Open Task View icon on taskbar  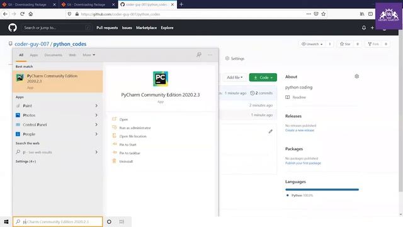click(122, 221)
